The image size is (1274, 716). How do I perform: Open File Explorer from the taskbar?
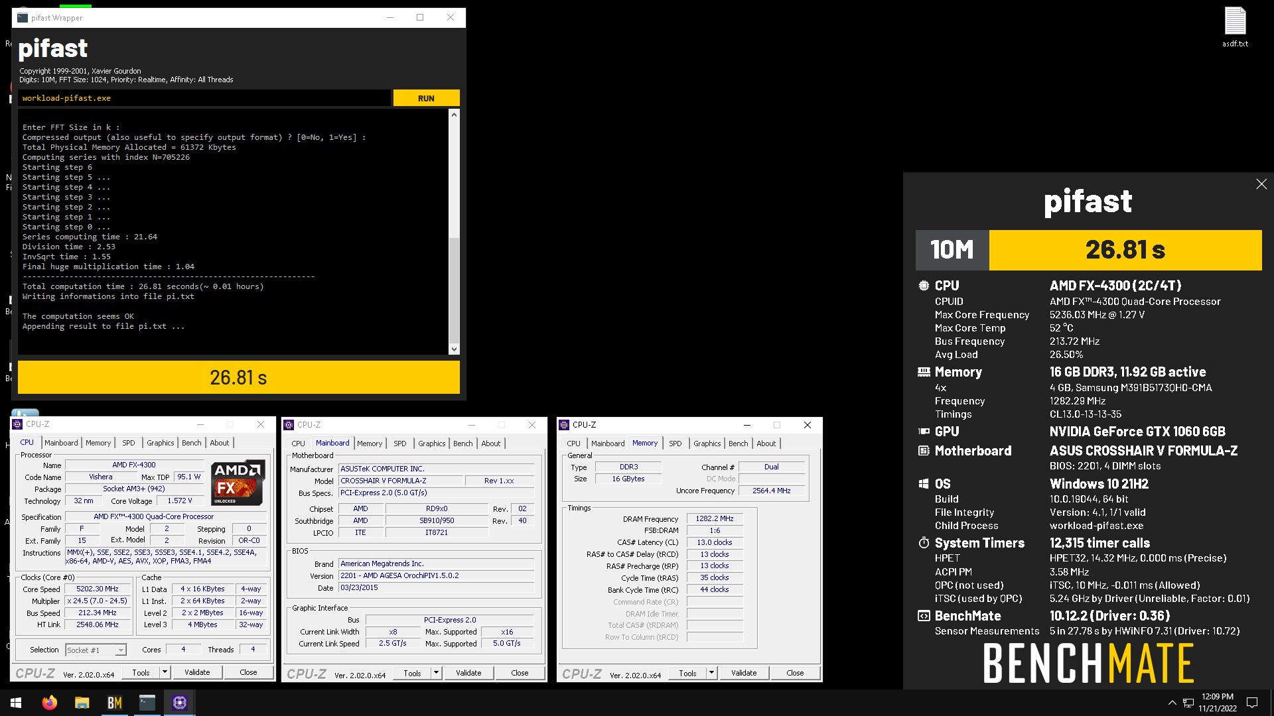tap(82, 703)
